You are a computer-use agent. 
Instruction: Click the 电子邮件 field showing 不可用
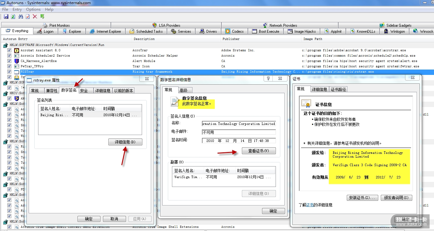(239, 132)
